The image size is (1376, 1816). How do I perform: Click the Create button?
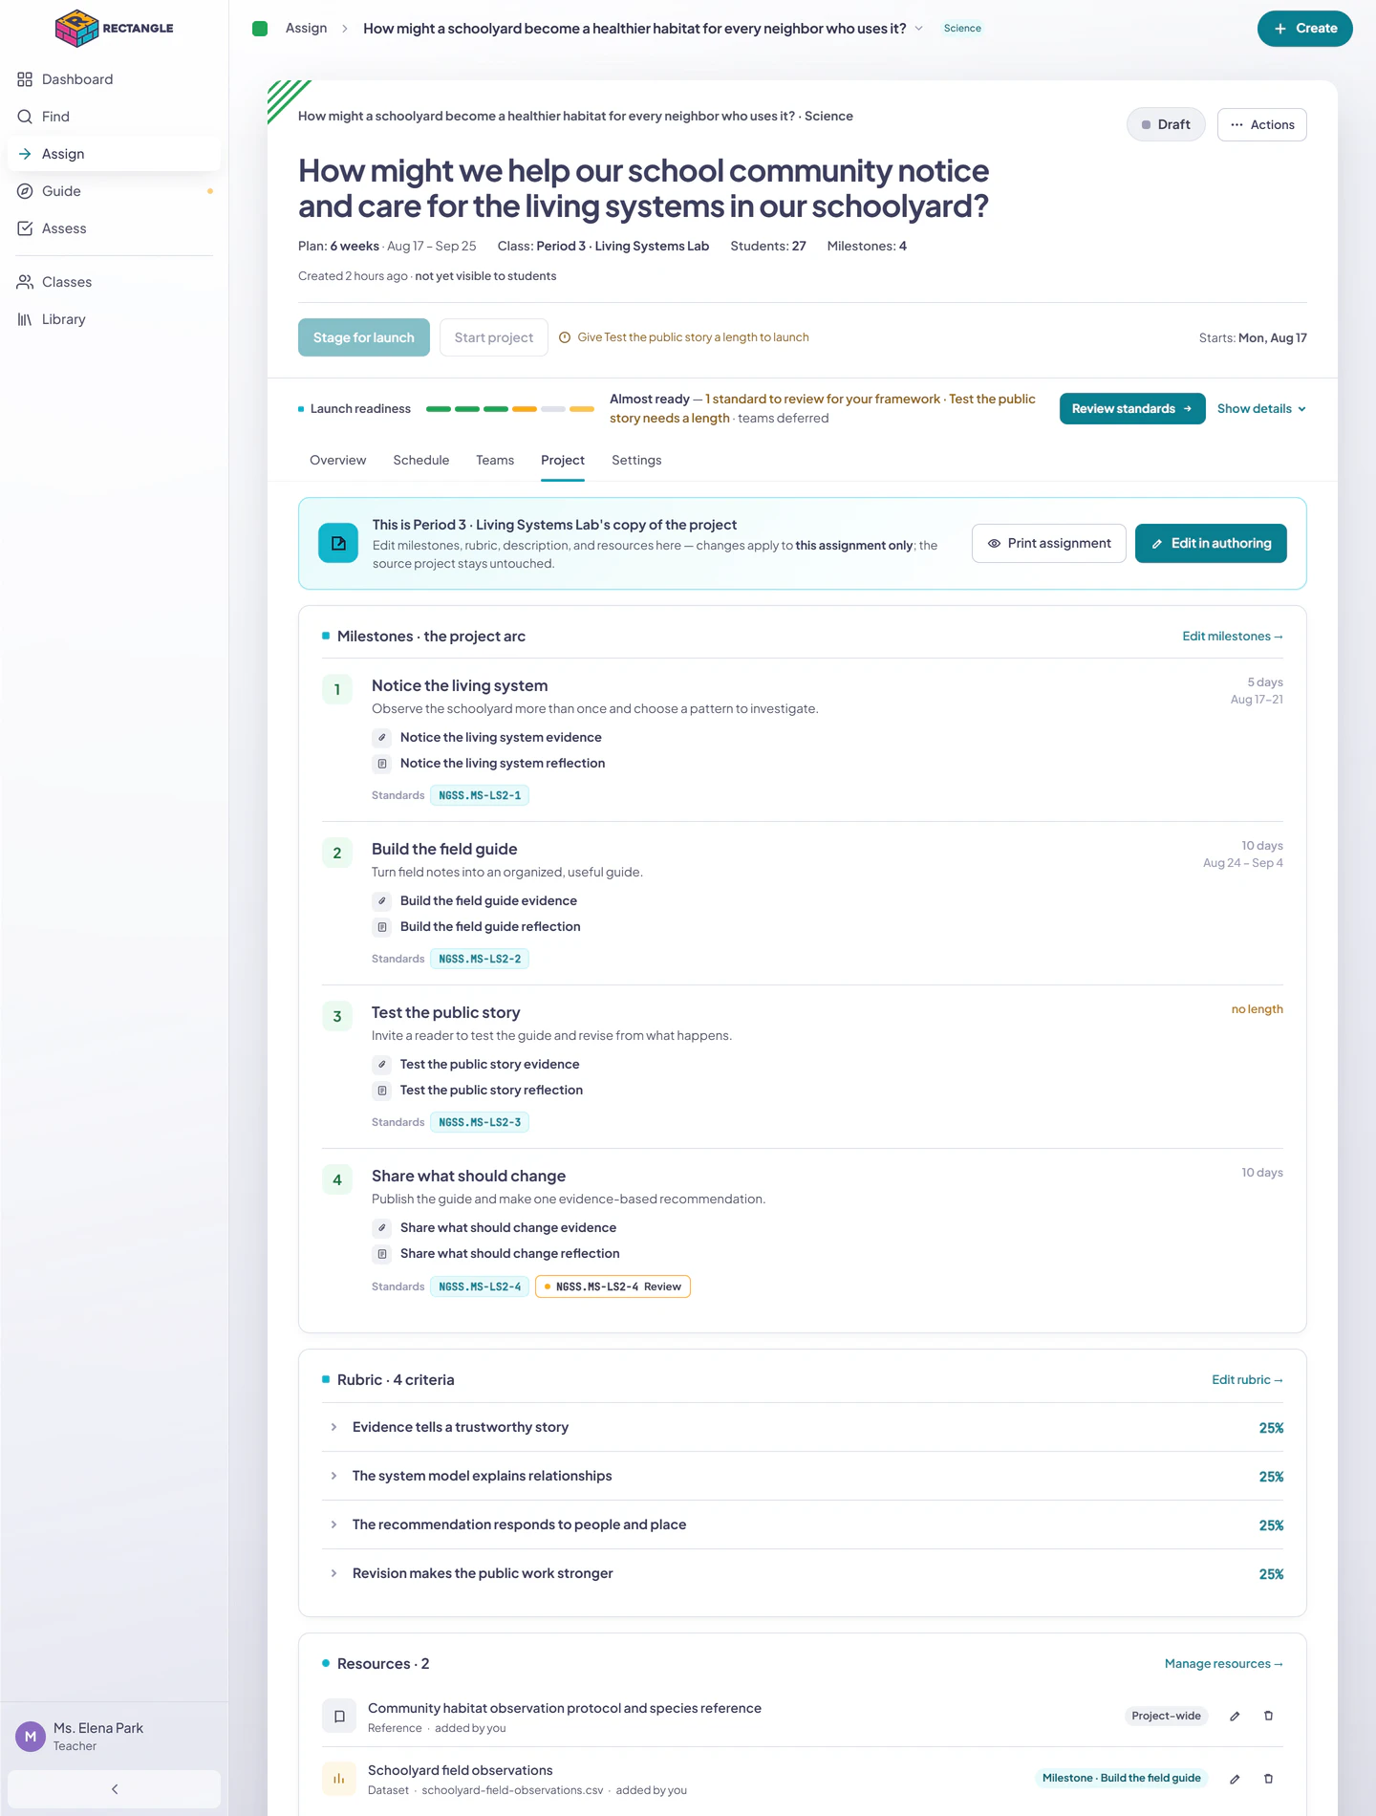(1305, 29)
